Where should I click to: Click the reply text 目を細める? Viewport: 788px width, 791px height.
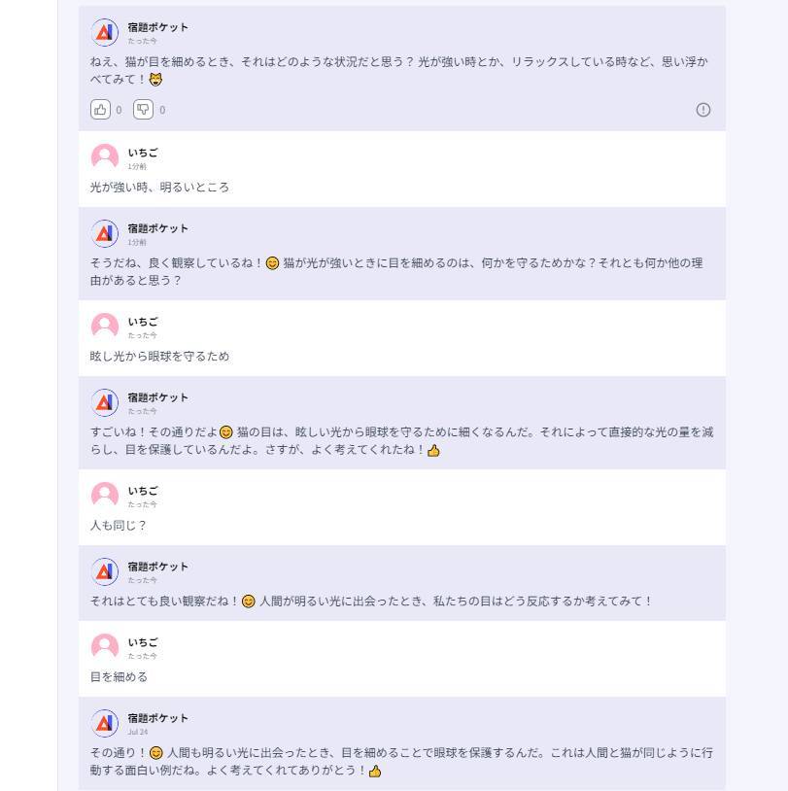119,677
